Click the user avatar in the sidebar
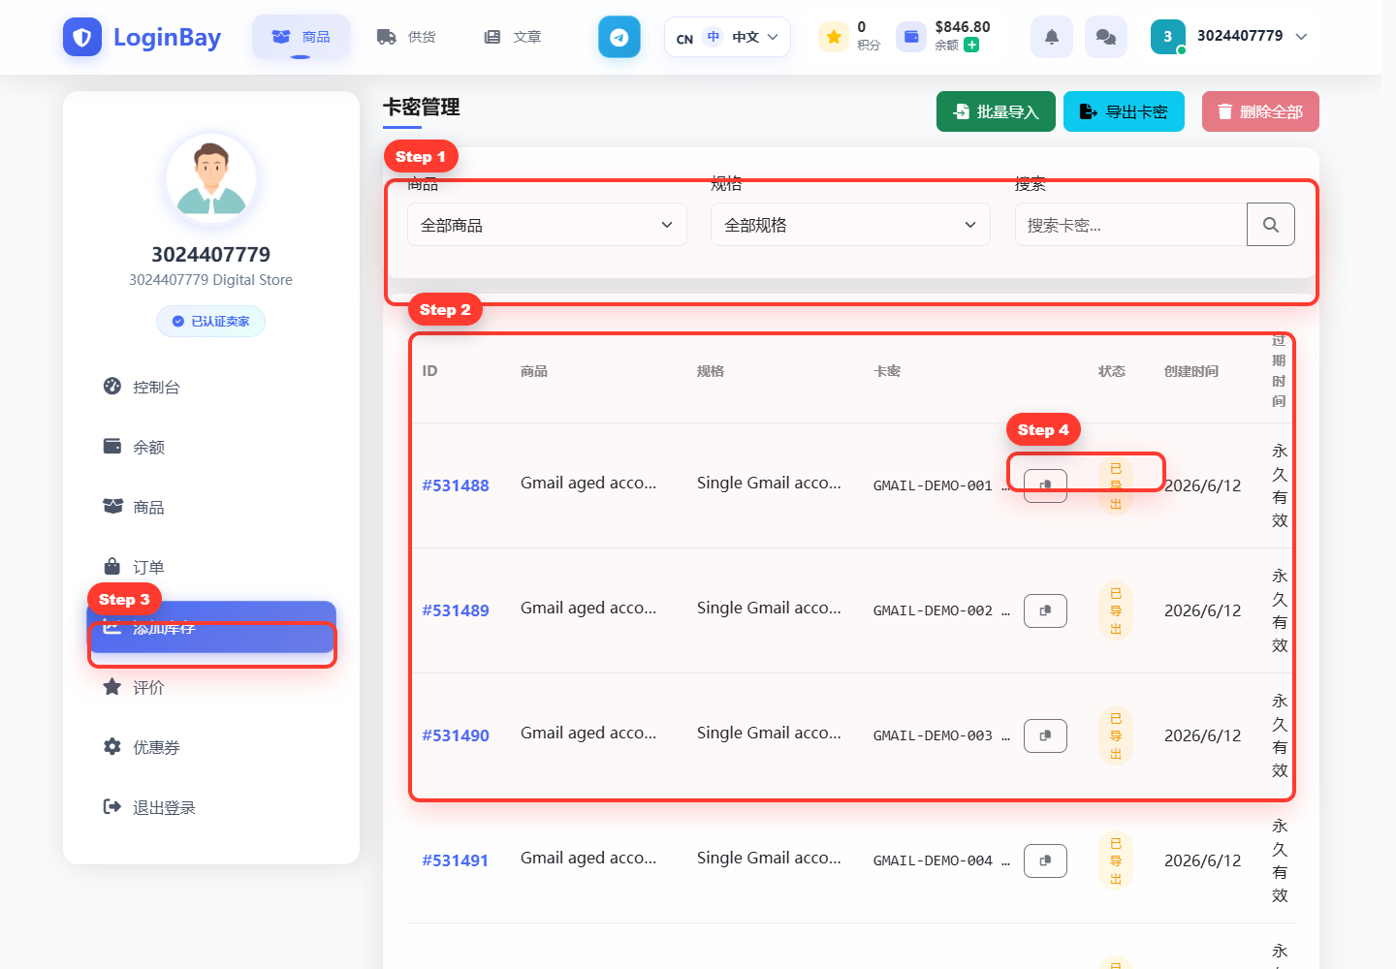This screenshot has height=969, width=1396. click(x=211, y=178)
